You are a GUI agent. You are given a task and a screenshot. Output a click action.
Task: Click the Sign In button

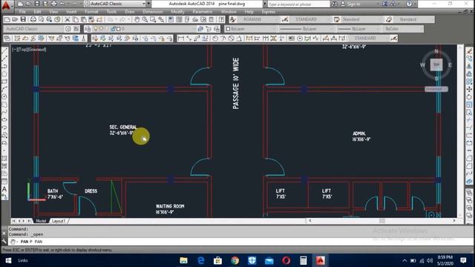coord(351,4)
